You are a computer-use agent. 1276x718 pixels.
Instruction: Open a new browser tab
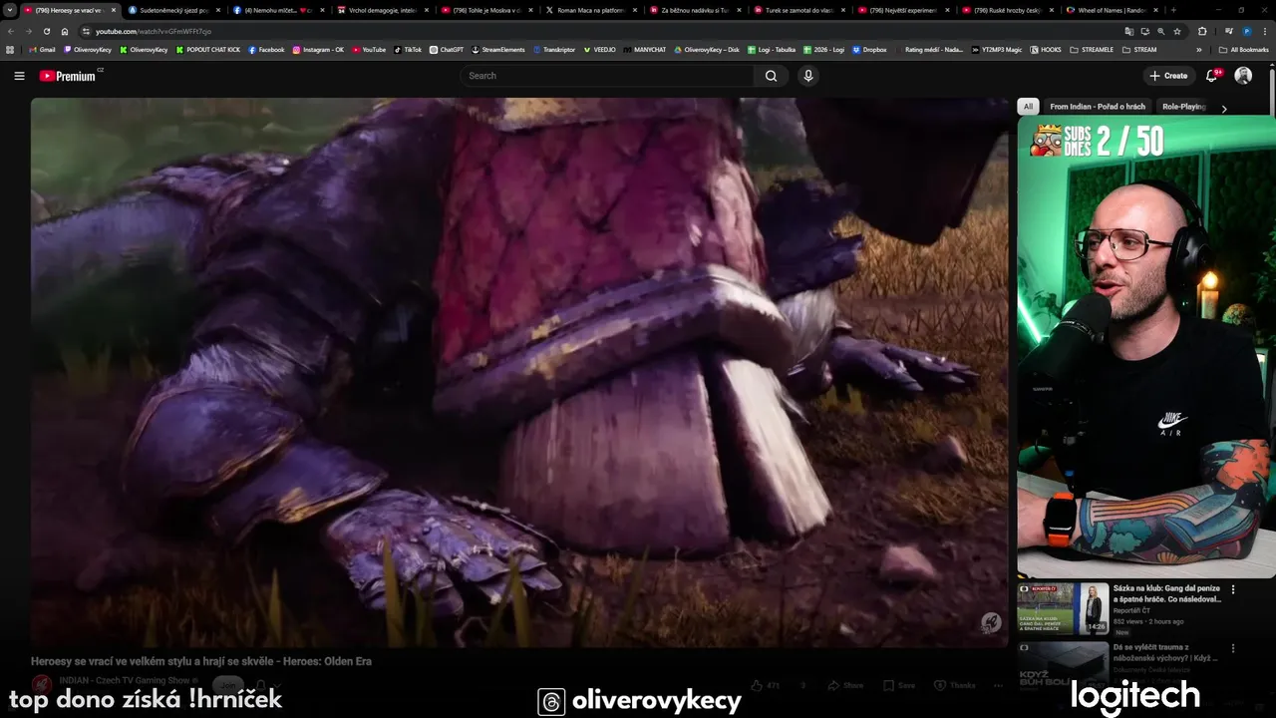[x=1173, y=10]
